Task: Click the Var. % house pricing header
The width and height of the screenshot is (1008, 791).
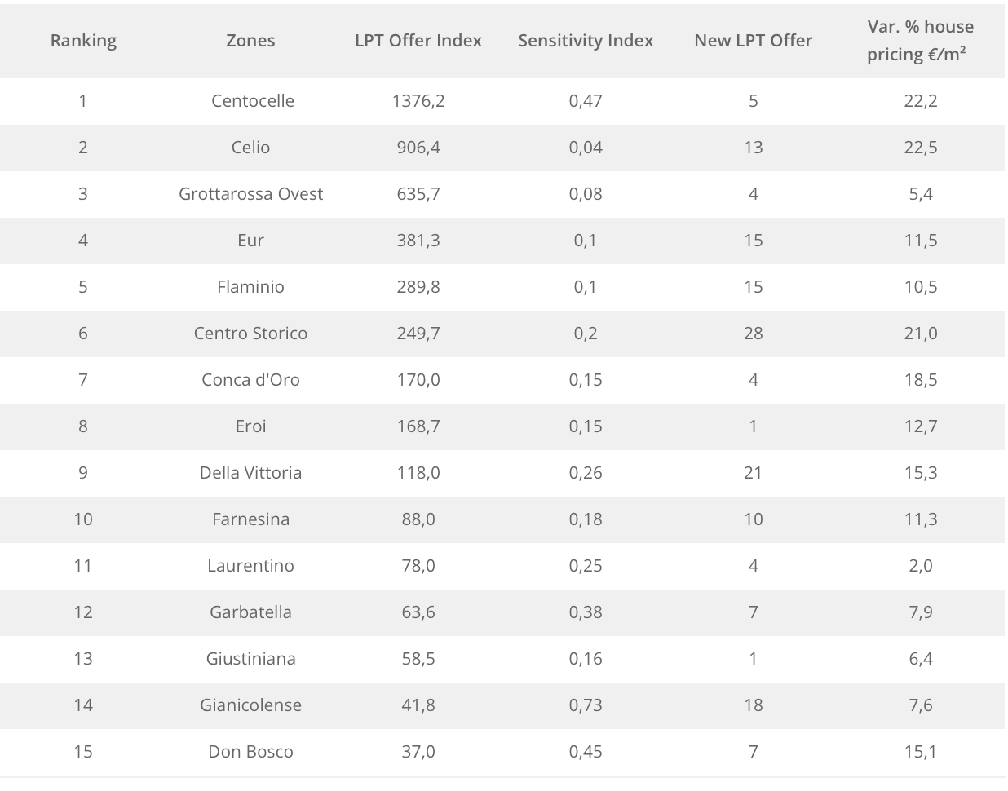Action: 920,41
